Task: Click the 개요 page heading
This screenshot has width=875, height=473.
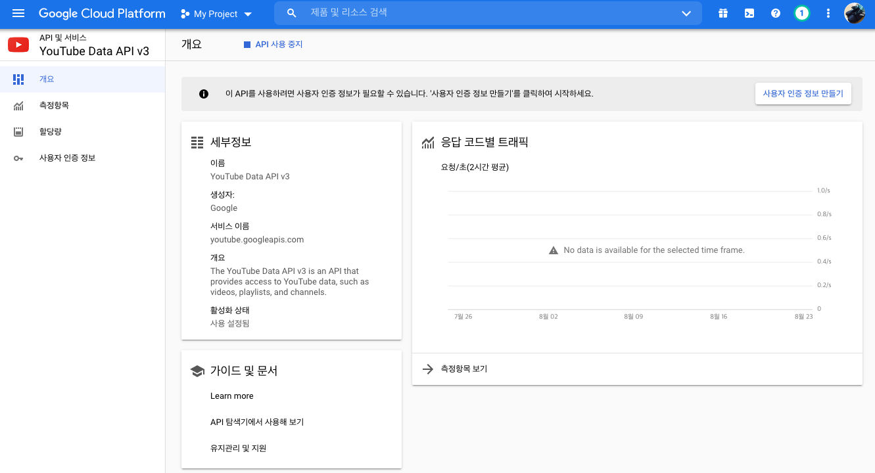Action: tap(191, 45)
